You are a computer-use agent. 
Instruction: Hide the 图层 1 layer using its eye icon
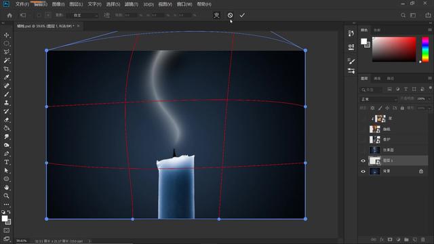click(363, 161)
